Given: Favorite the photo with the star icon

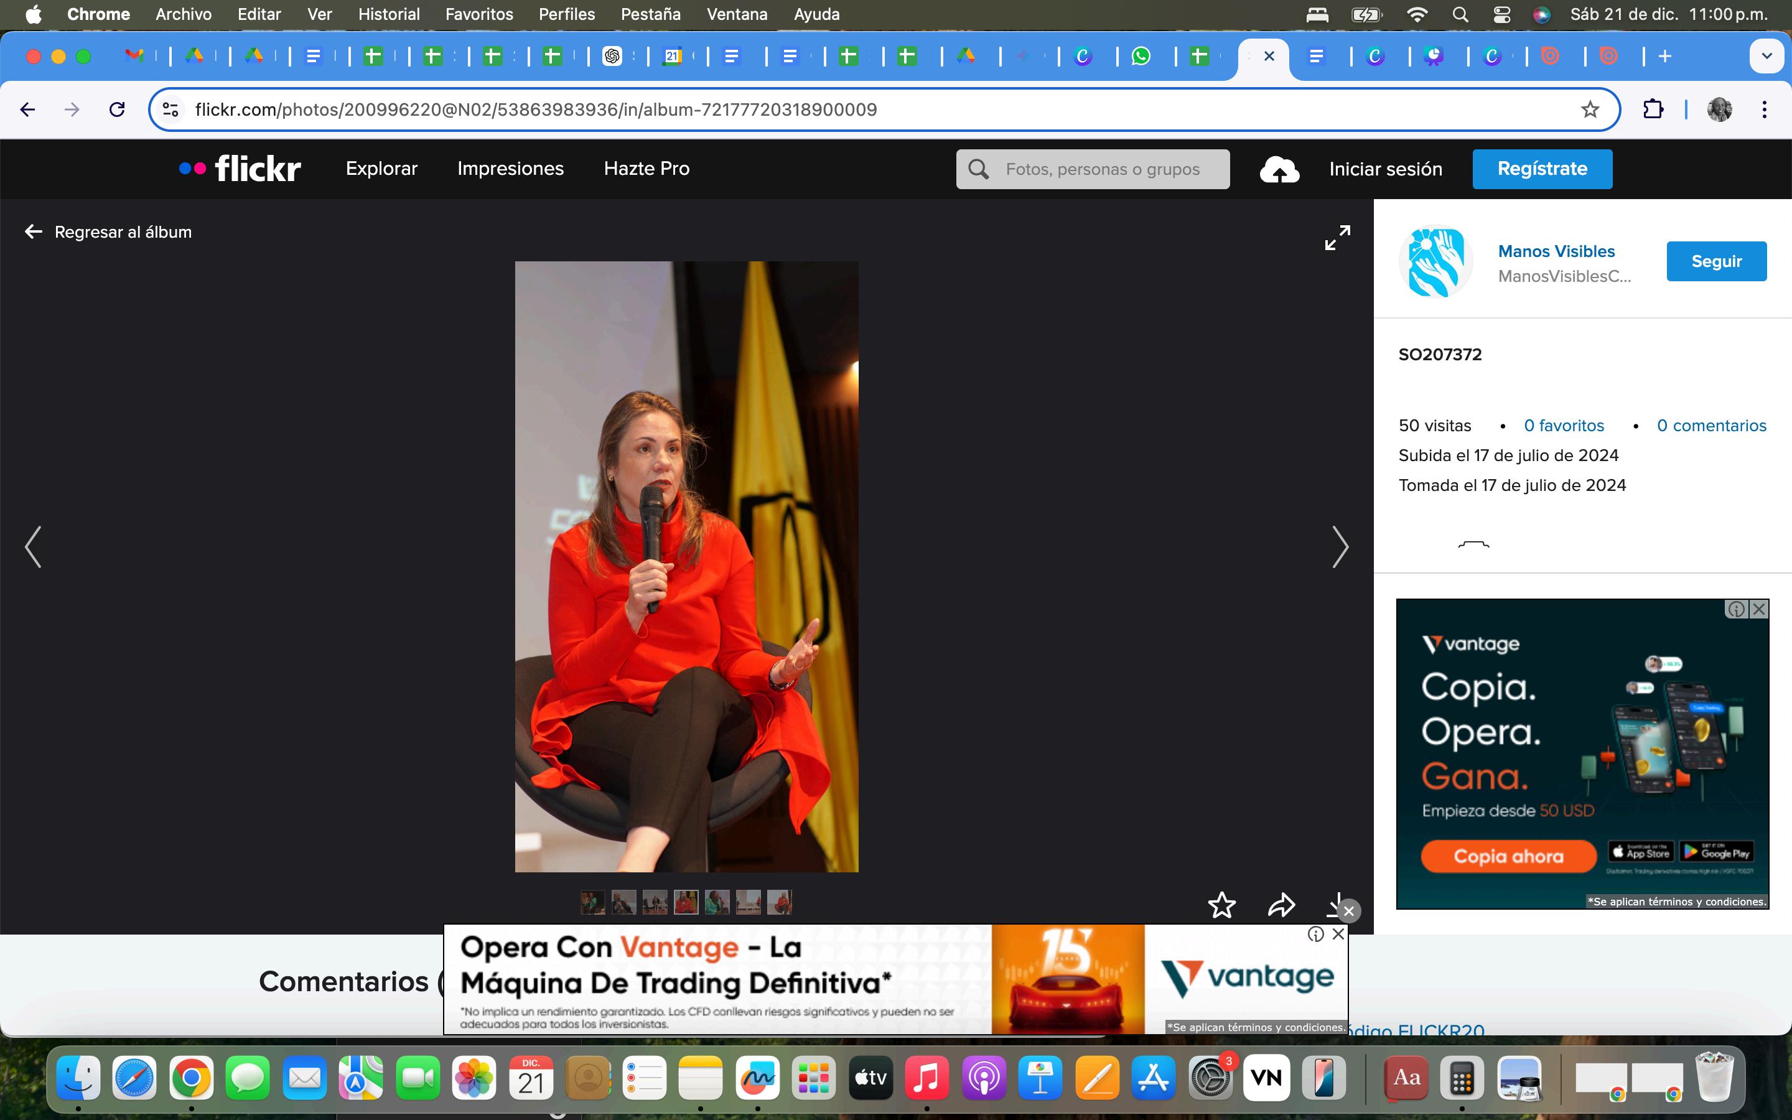Looking at the screenshot, I should (1221, 905).
